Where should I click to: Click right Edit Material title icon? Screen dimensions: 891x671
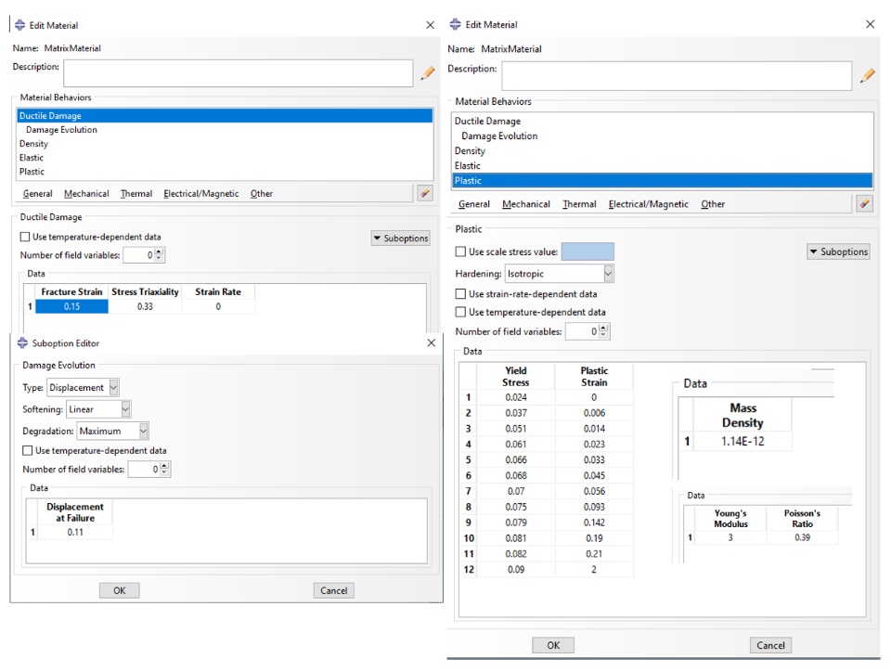coord(455,24)
